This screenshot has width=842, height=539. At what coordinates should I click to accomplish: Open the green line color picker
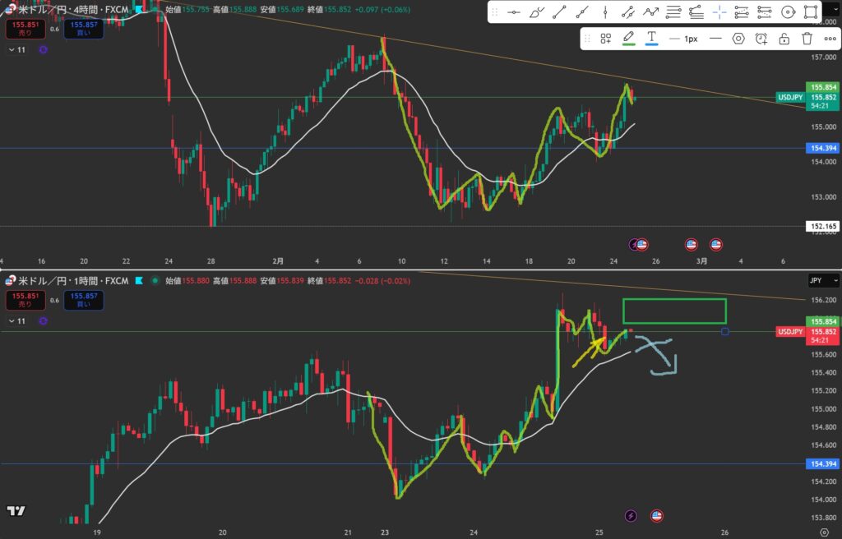[628, 39]
